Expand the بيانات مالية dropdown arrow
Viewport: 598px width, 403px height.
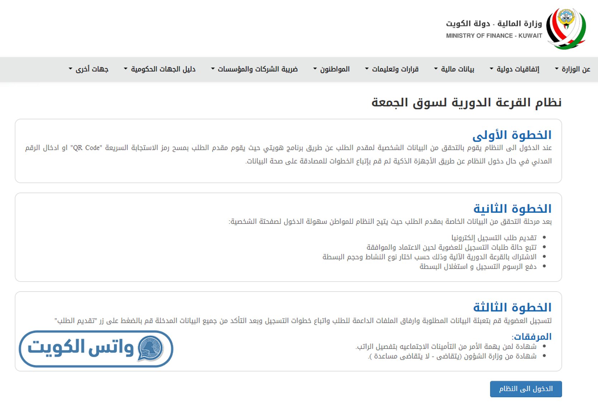[x=436, y=68]
